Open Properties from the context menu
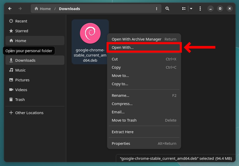The image size is (239, 166). point(144,144)
